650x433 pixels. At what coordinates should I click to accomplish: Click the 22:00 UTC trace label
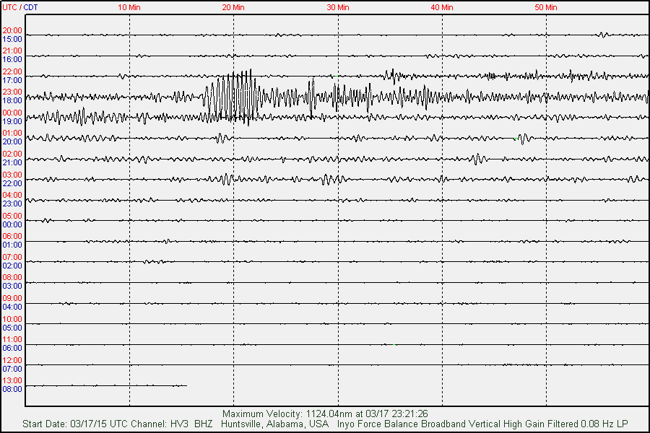pos(12,71)
